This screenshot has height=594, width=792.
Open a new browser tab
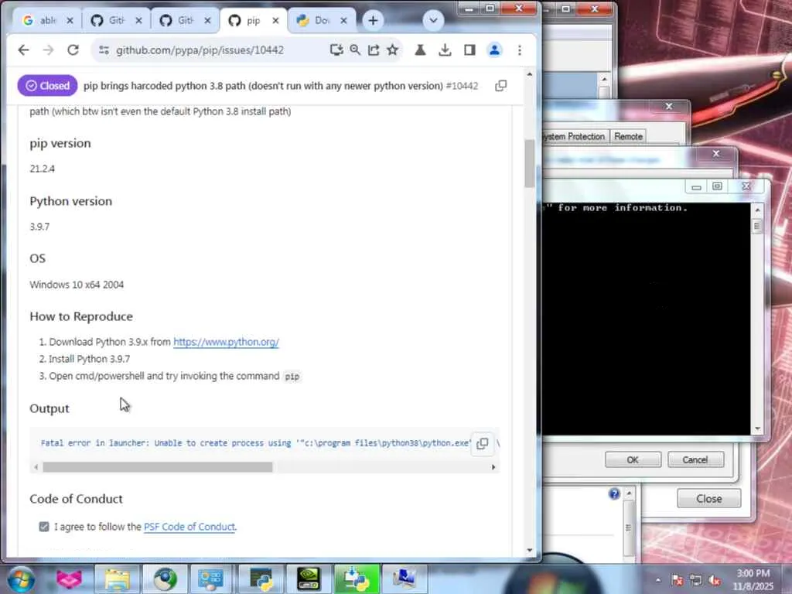point(373,21)
